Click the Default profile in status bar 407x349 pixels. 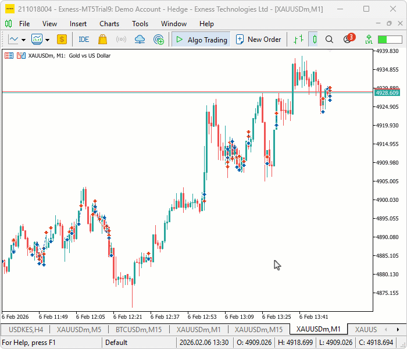click(x=116, y=343)
